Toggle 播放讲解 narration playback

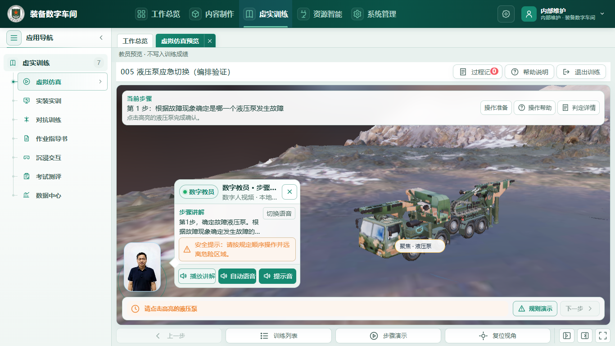pyautogui.click(x=197, y=276)
